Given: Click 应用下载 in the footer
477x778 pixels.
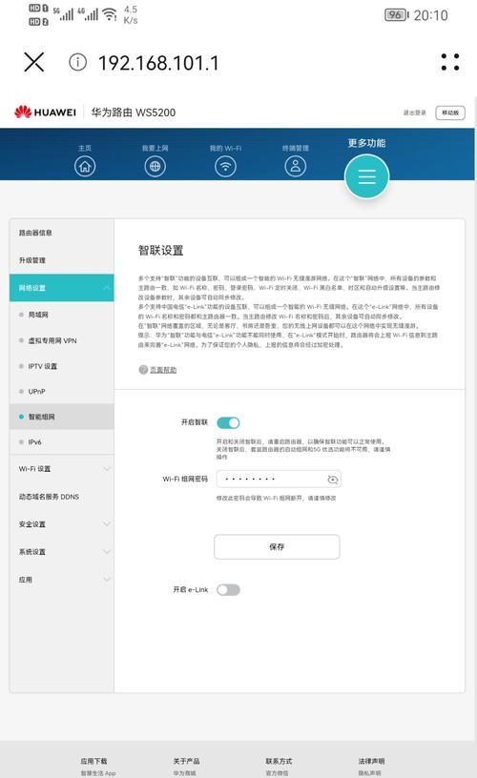Looking at the screenshot, I should pyautogui.click(x=93, y=761).
